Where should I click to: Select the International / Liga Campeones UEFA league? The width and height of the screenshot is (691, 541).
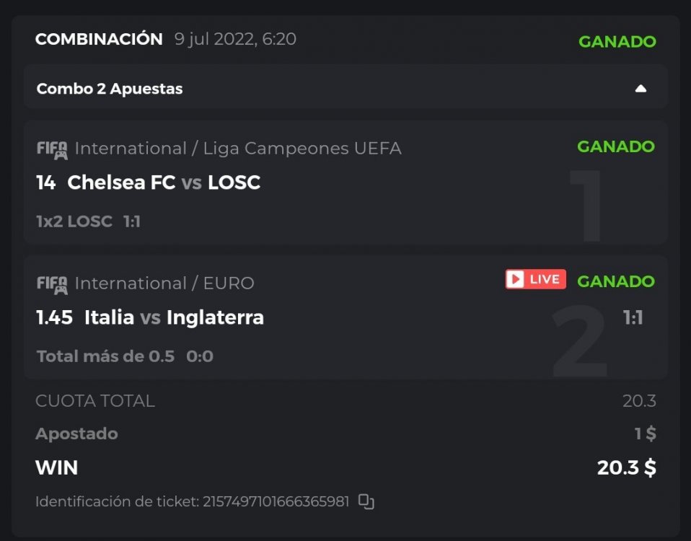tap(238, 149)
